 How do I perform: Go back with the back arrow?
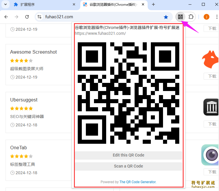click(6, 17)
